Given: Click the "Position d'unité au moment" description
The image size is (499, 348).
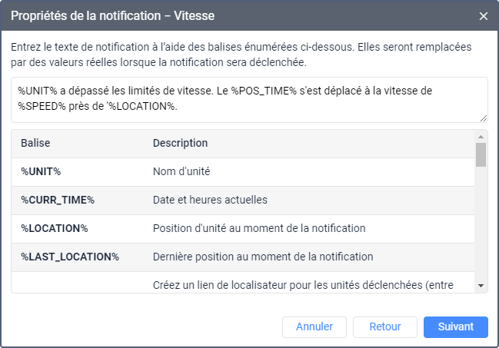Looking at the screenshot, I should click(x=258, y=228).
